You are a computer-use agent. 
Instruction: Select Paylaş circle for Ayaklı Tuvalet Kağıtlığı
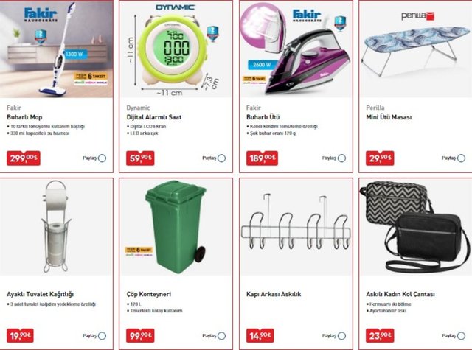tap(102, 336)
